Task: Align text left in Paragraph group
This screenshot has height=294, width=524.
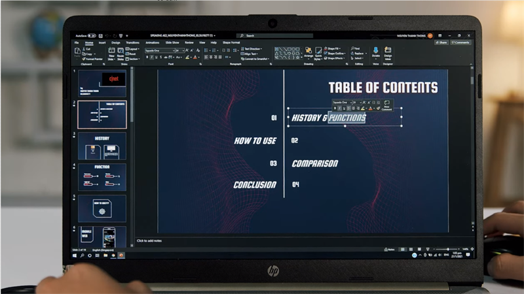Action: tap(206, 57)
